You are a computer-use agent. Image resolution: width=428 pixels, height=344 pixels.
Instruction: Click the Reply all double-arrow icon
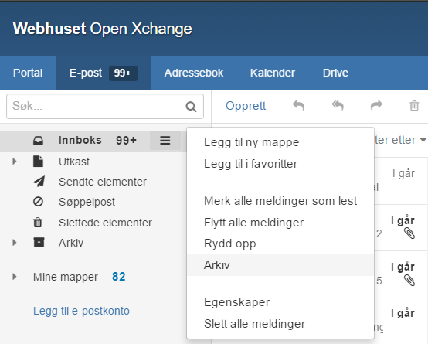pos(338,105)
